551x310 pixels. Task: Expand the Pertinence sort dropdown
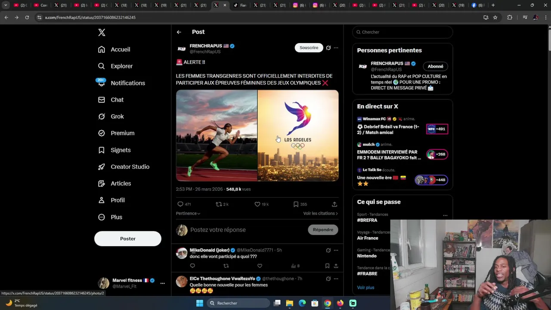pos(188,214)
